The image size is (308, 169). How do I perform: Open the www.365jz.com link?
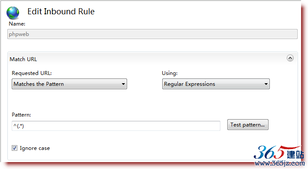[279, 163]
